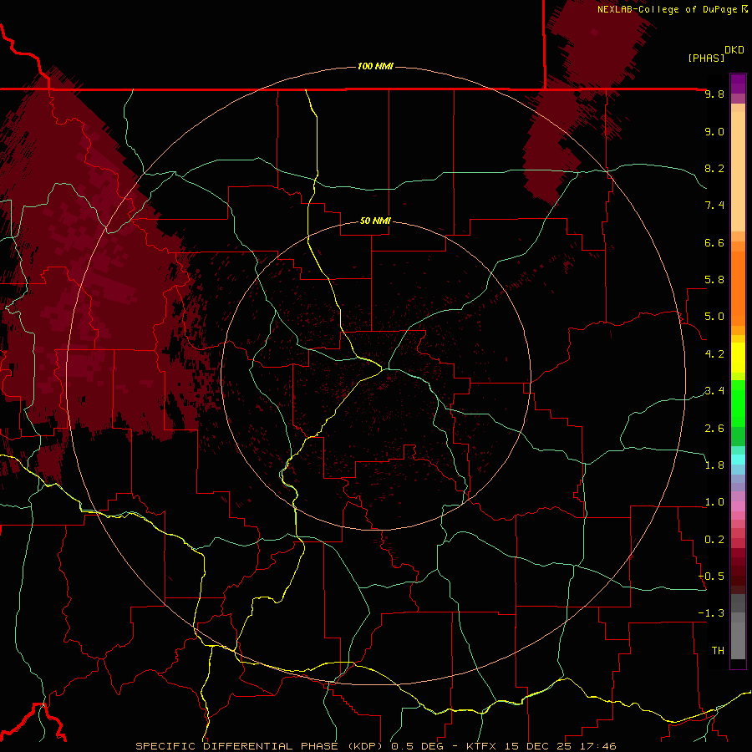This screenshot has width=752, height=752.
Task: Click the TH threshold label
Action: click(718, 651)
